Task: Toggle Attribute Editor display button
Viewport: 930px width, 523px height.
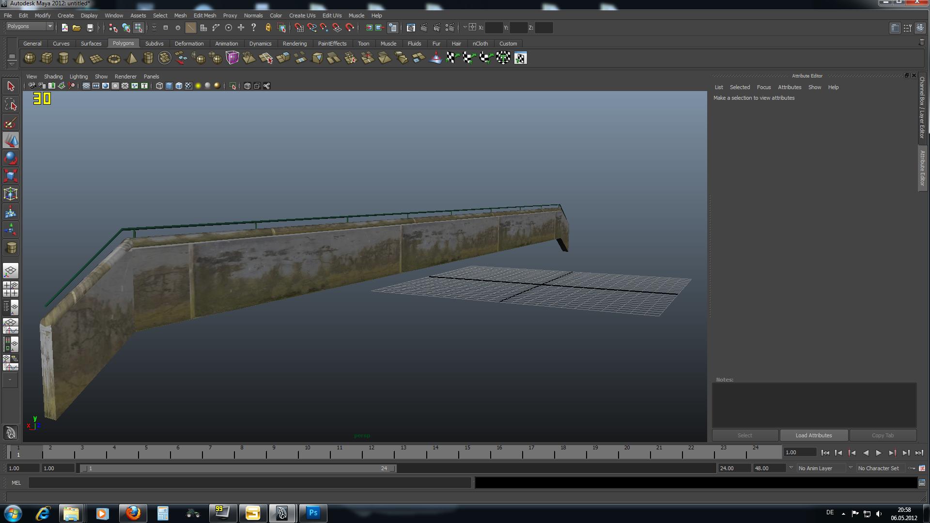Action: 895,28
